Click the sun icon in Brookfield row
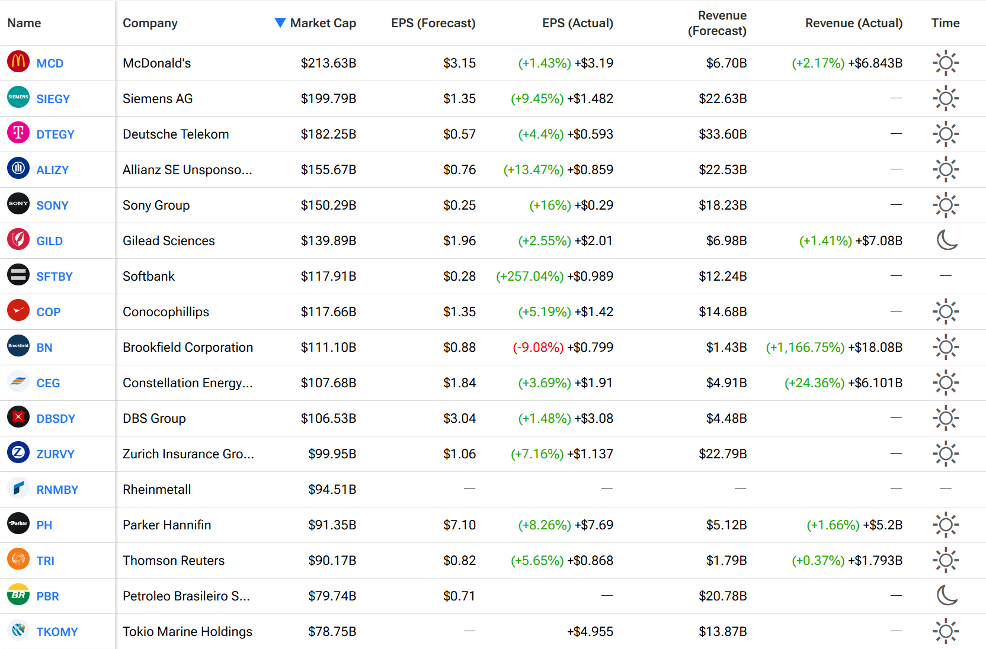This screenshot has height=649, width=986. coord(946,347)
